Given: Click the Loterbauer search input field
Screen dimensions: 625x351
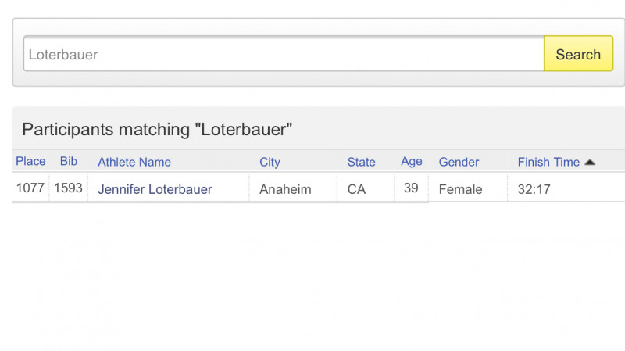Looking at the screenshot, I should click(284, 55).
